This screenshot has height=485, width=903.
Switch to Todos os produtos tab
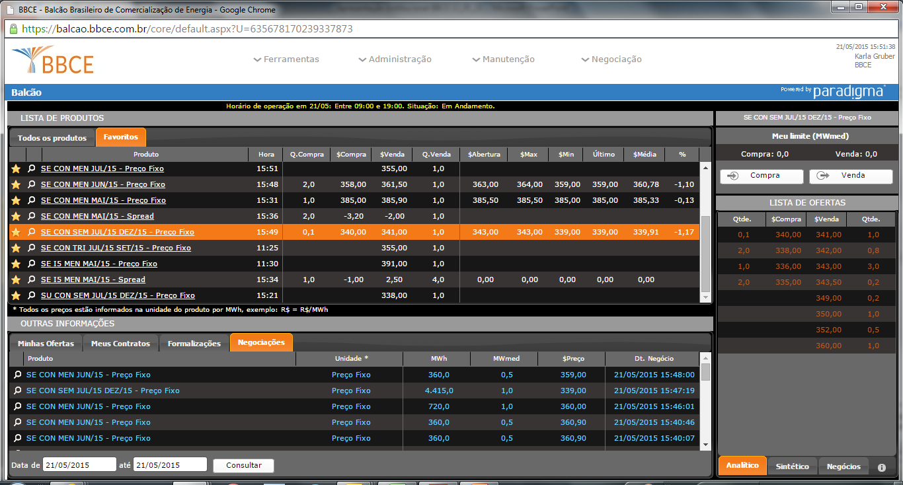click(52, 137)
